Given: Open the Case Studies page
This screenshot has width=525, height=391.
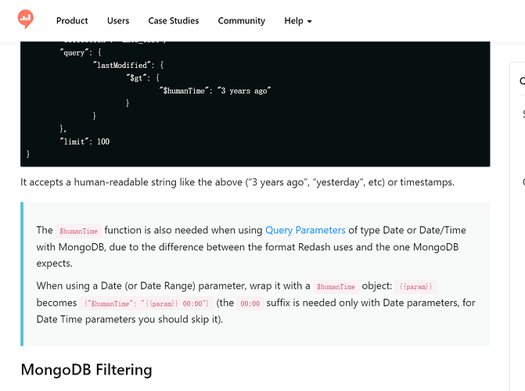Looking at the screenshot, I should (174, 21).
